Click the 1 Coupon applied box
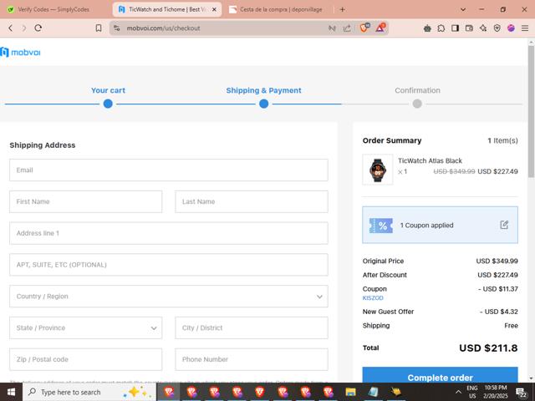This screenshot has width=535, height=401. [441, 225]
